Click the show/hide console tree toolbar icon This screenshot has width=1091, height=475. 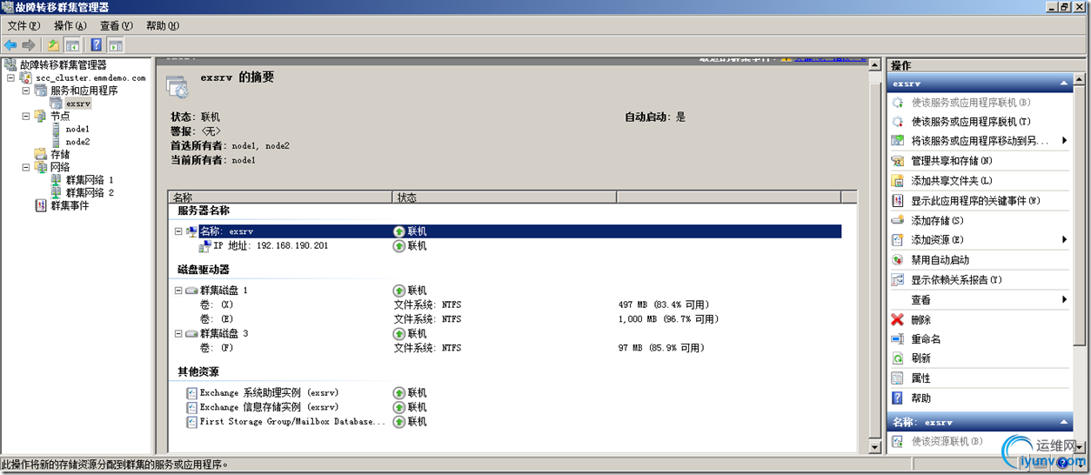(72, 44)
